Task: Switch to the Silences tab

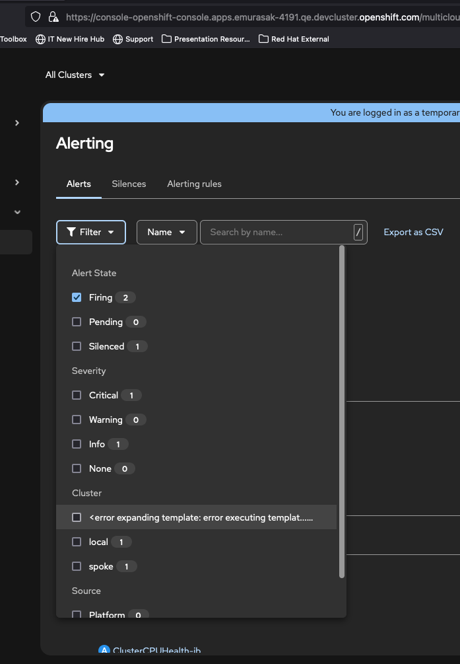Action: click(129, 184)
